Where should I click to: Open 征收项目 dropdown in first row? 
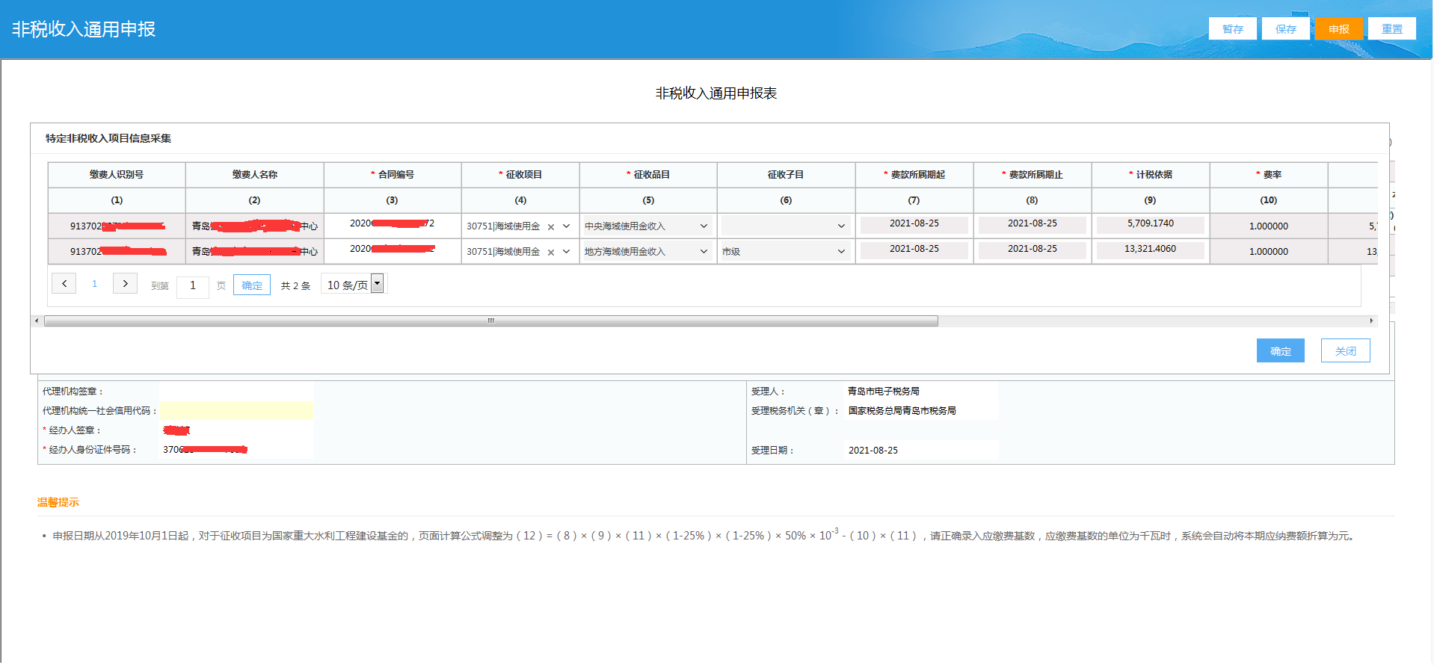coord(566,226)
